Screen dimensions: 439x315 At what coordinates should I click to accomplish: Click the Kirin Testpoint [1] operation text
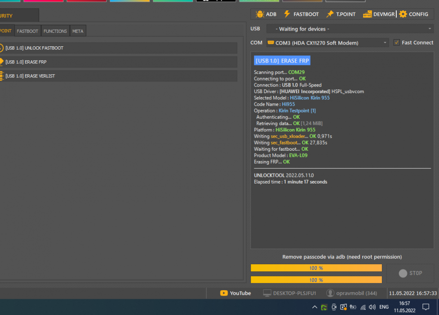(297, 111)
